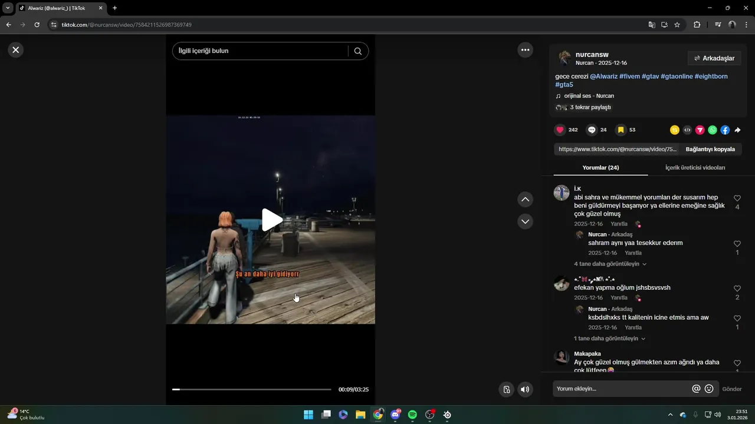Open the #gtav hashtag

(x=650, y=77)
